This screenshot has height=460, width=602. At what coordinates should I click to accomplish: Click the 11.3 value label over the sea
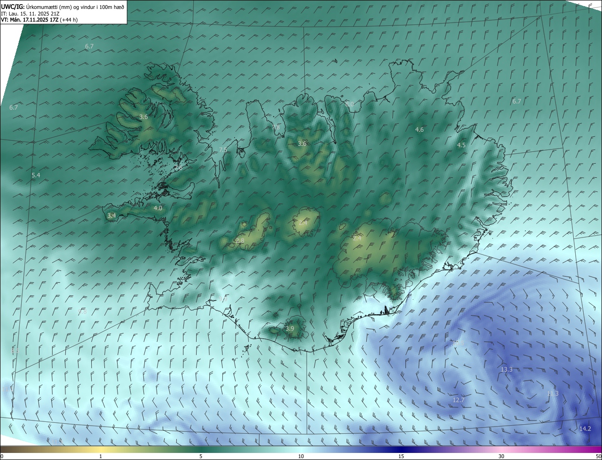pyautogui.click(x=553, y=393)
